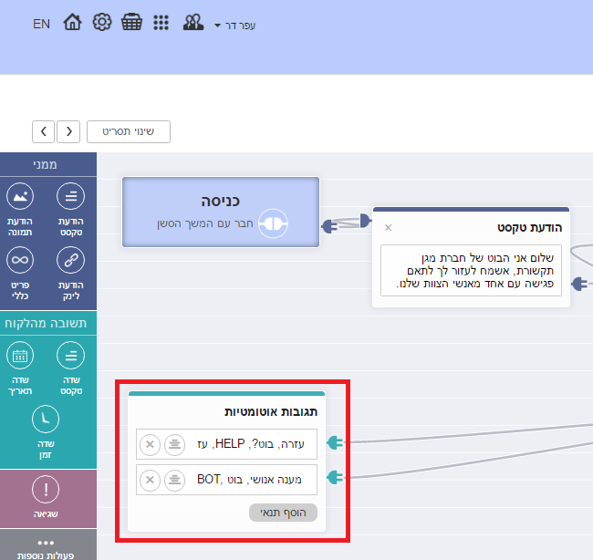Add a time field block (שדה זמן)
The width and height of the screenshot is (593, 560).
(x=46, y=430)
